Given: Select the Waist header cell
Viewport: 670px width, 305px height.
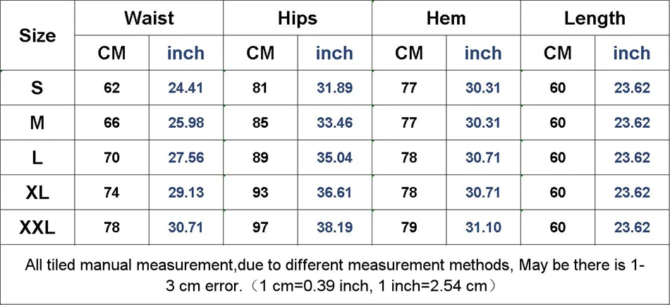Looking at the screenshot, I should (x=149, y=18).
